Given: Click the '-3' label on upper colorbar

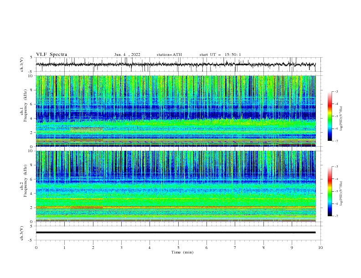Looking at the screenshot, I should (336, 91).
